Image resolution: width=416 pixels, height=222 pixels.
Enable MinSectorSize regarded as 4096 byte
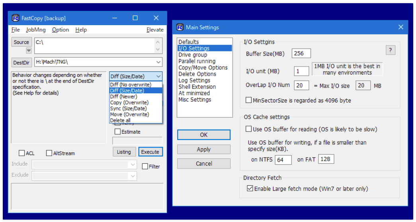pyautogui.click(x=248, y=100)
